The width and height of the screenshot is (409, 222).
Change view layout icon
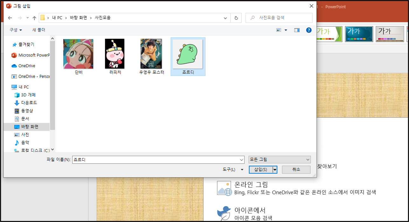click(x=279, y=30)
